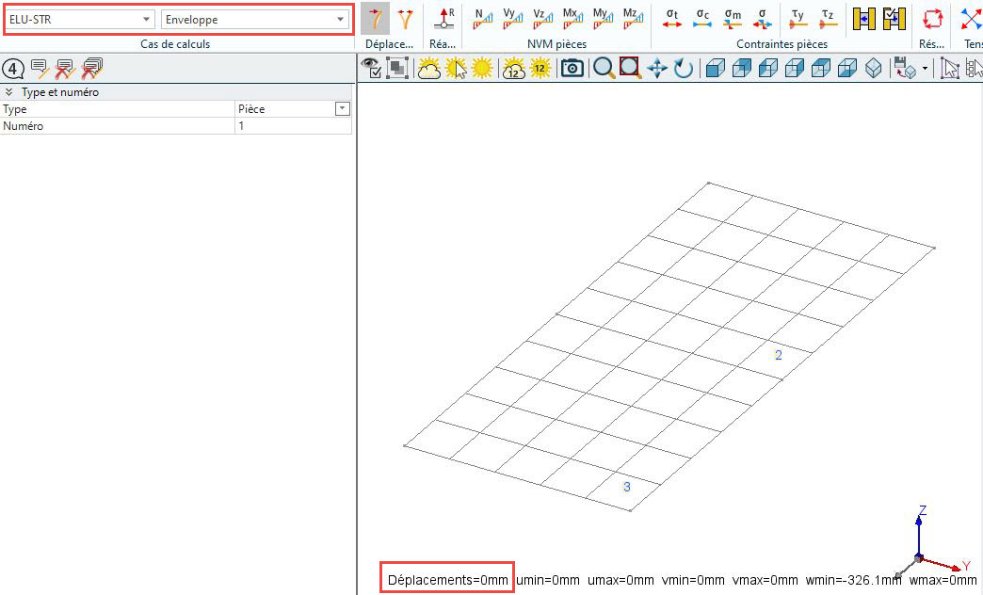The width and height of the screenshot is (983, 595).
Task: Display the Mz bending moment diagram
Action: pos(633,19)
